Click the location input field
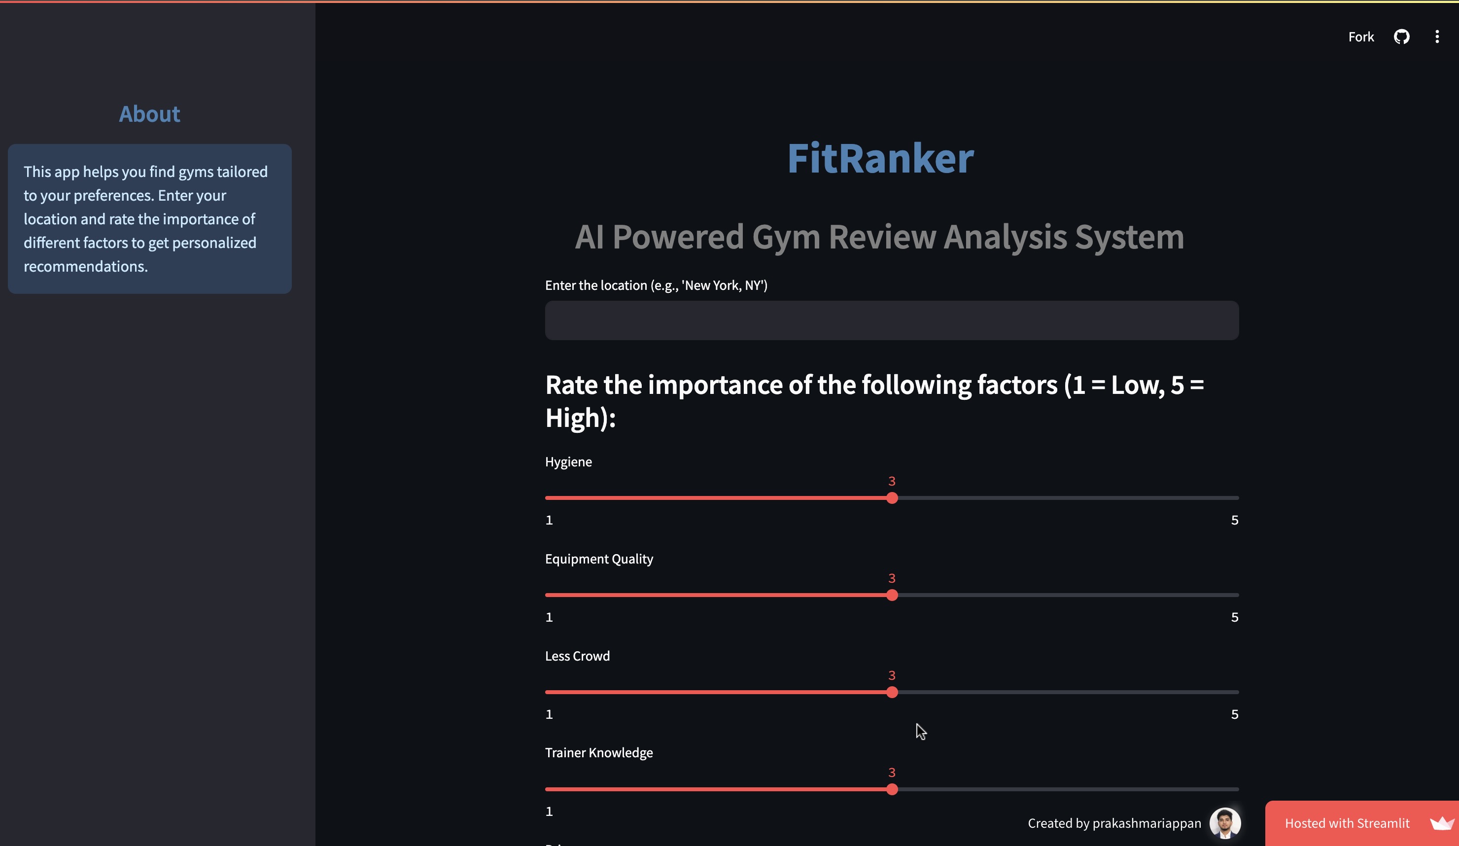 tap(892, 320)
